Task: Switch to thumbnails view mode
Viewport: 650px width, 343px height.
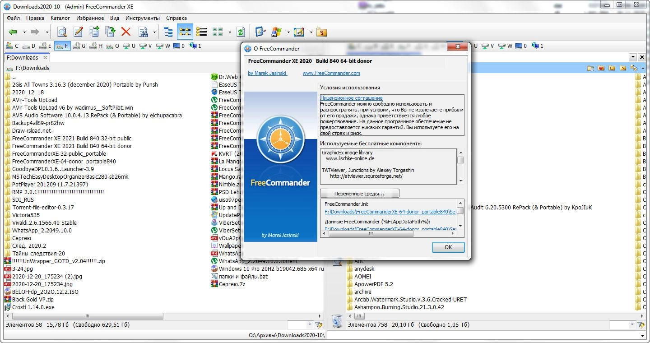Action: point(218,32)
